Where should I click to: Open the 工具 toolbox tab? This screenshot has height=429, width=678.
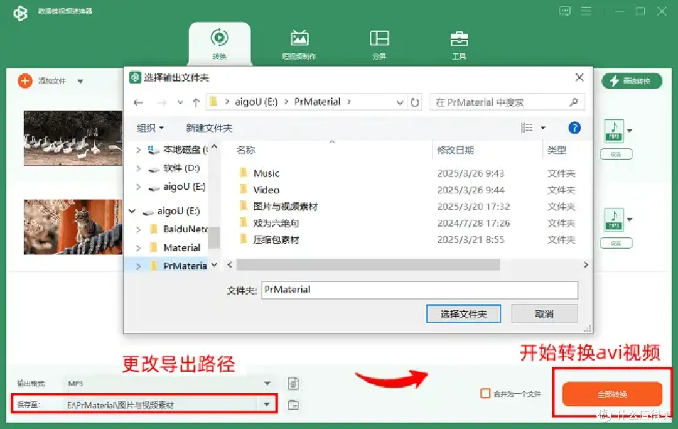pyautogui.click(x=459, y=45)
